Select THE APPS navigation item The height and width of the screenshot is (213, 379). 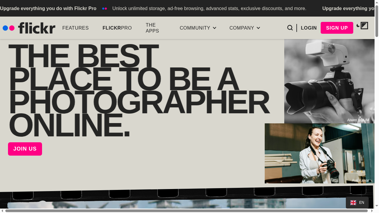pyautogui.click(x=152, y=28)
